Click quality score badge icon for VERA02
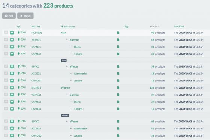This screenshot has height=140, width=210. click(19, 95)
